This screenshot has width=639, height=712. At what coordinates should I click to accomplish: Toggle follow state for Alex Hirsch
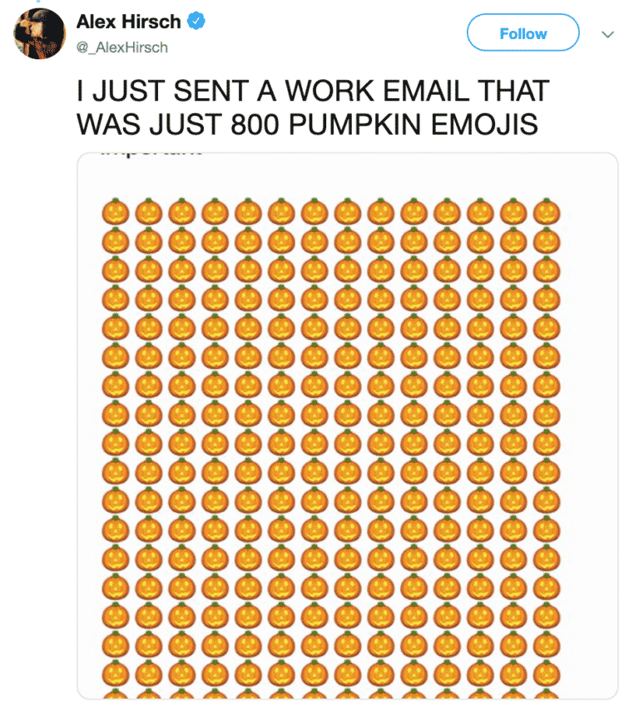pyautogui.click(x=523, y=33)
